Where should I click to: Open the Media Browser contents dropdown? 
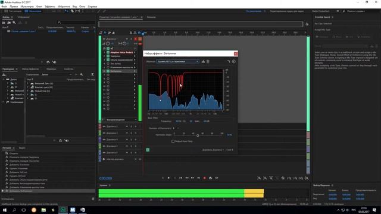pos(57,74)
